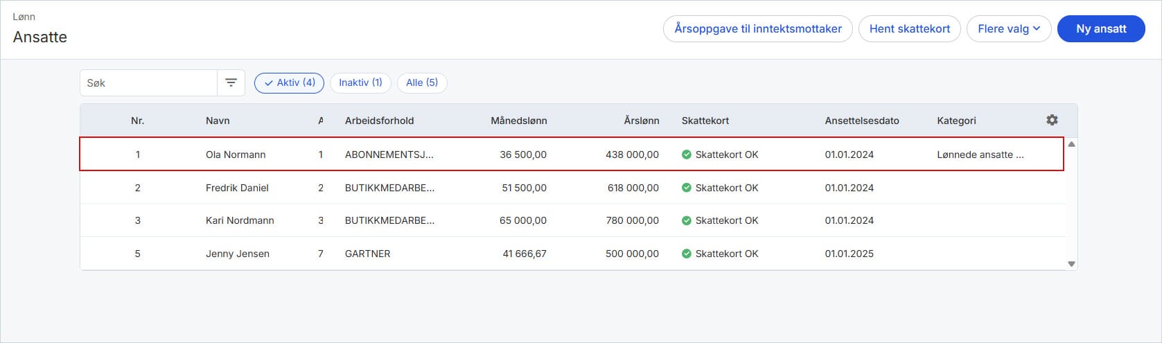
Task: Click Årsoppgave til inntektsmottaker button
Action: click(758, 28)
